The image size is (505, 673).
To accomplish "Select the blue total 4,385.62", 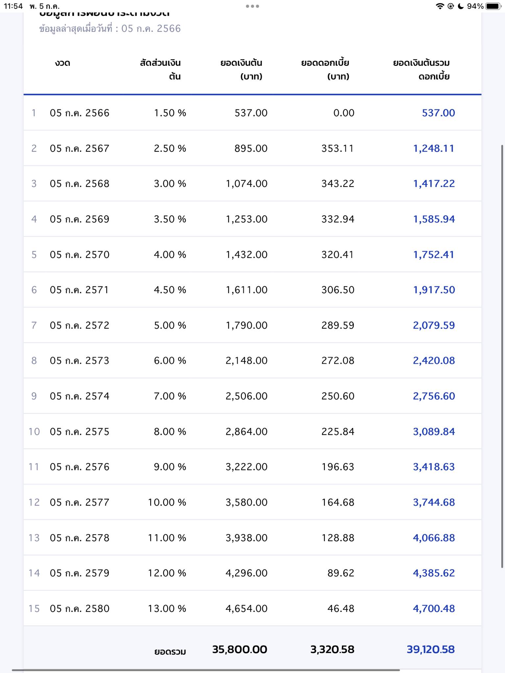I will [434, 573].
